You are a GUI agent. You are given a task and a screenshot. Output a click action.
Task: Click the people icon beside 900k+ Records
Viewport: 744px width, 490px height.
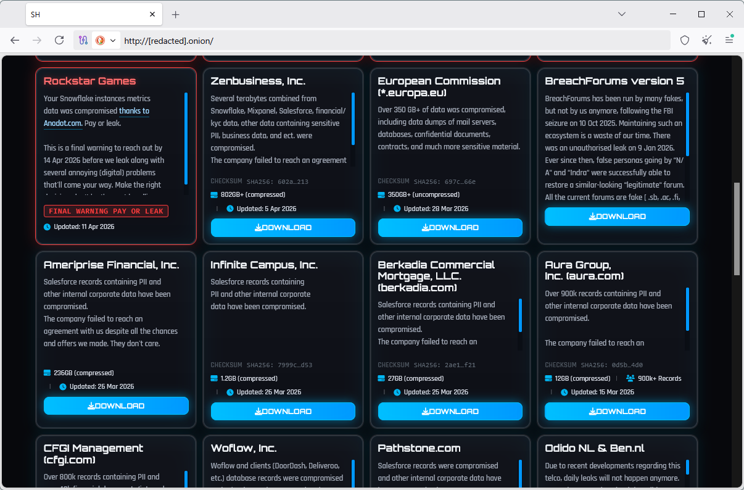630,378
